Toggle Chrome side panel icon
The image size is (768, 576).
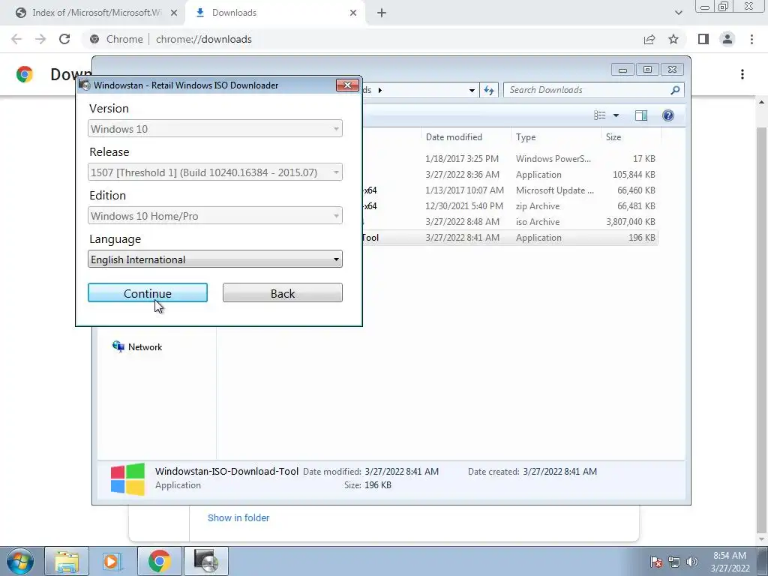coord(703,39)
